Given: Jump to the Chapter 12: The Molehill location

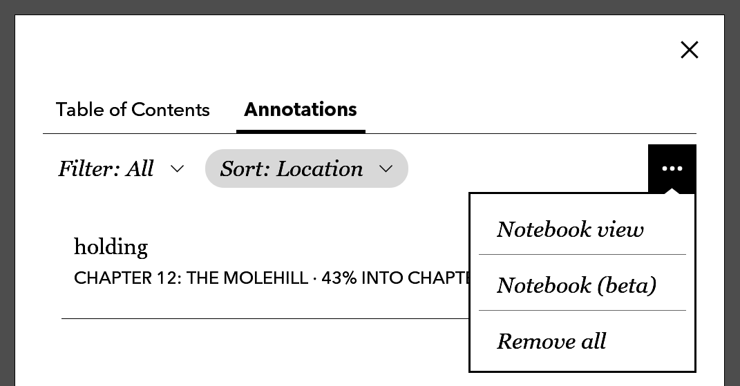Looking at the screenshot, I should [x=191, y=278].
